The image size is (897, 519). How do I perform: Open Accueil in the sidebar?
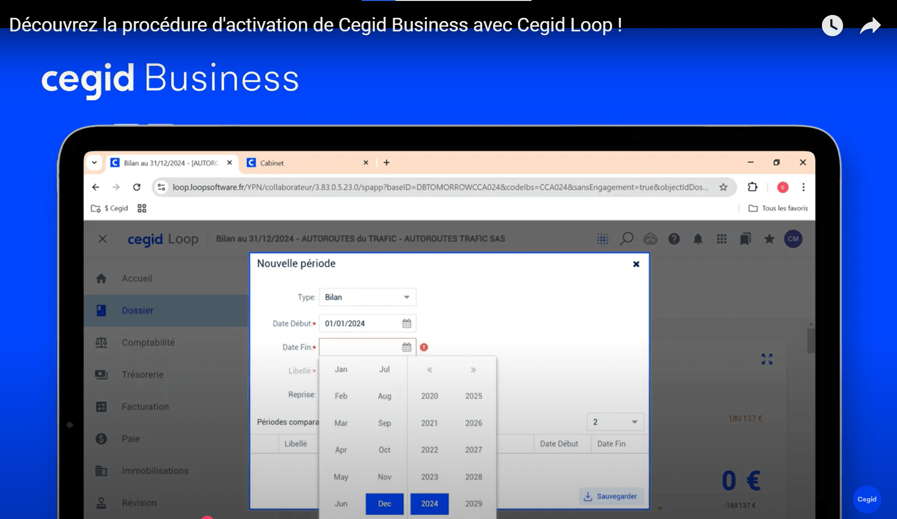(166, 278)
